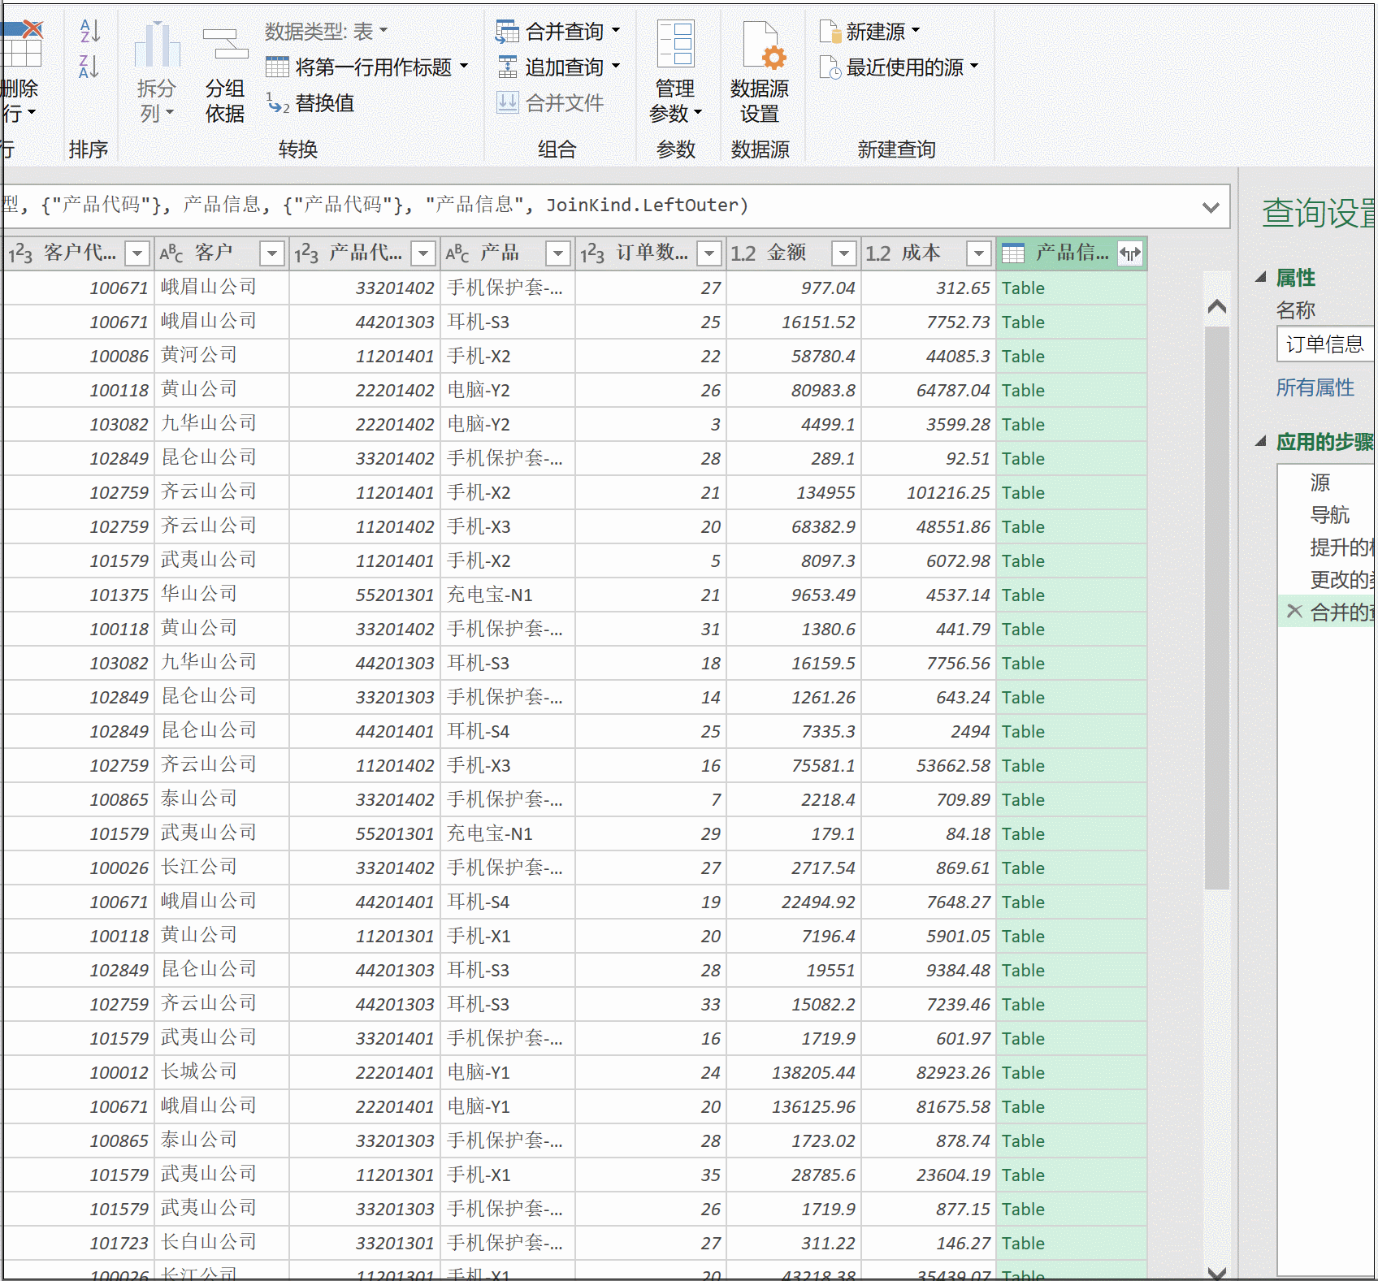The image size is (1378, 1281).
Task: Click the amount cell 977.04
Action: coord(793,288)
